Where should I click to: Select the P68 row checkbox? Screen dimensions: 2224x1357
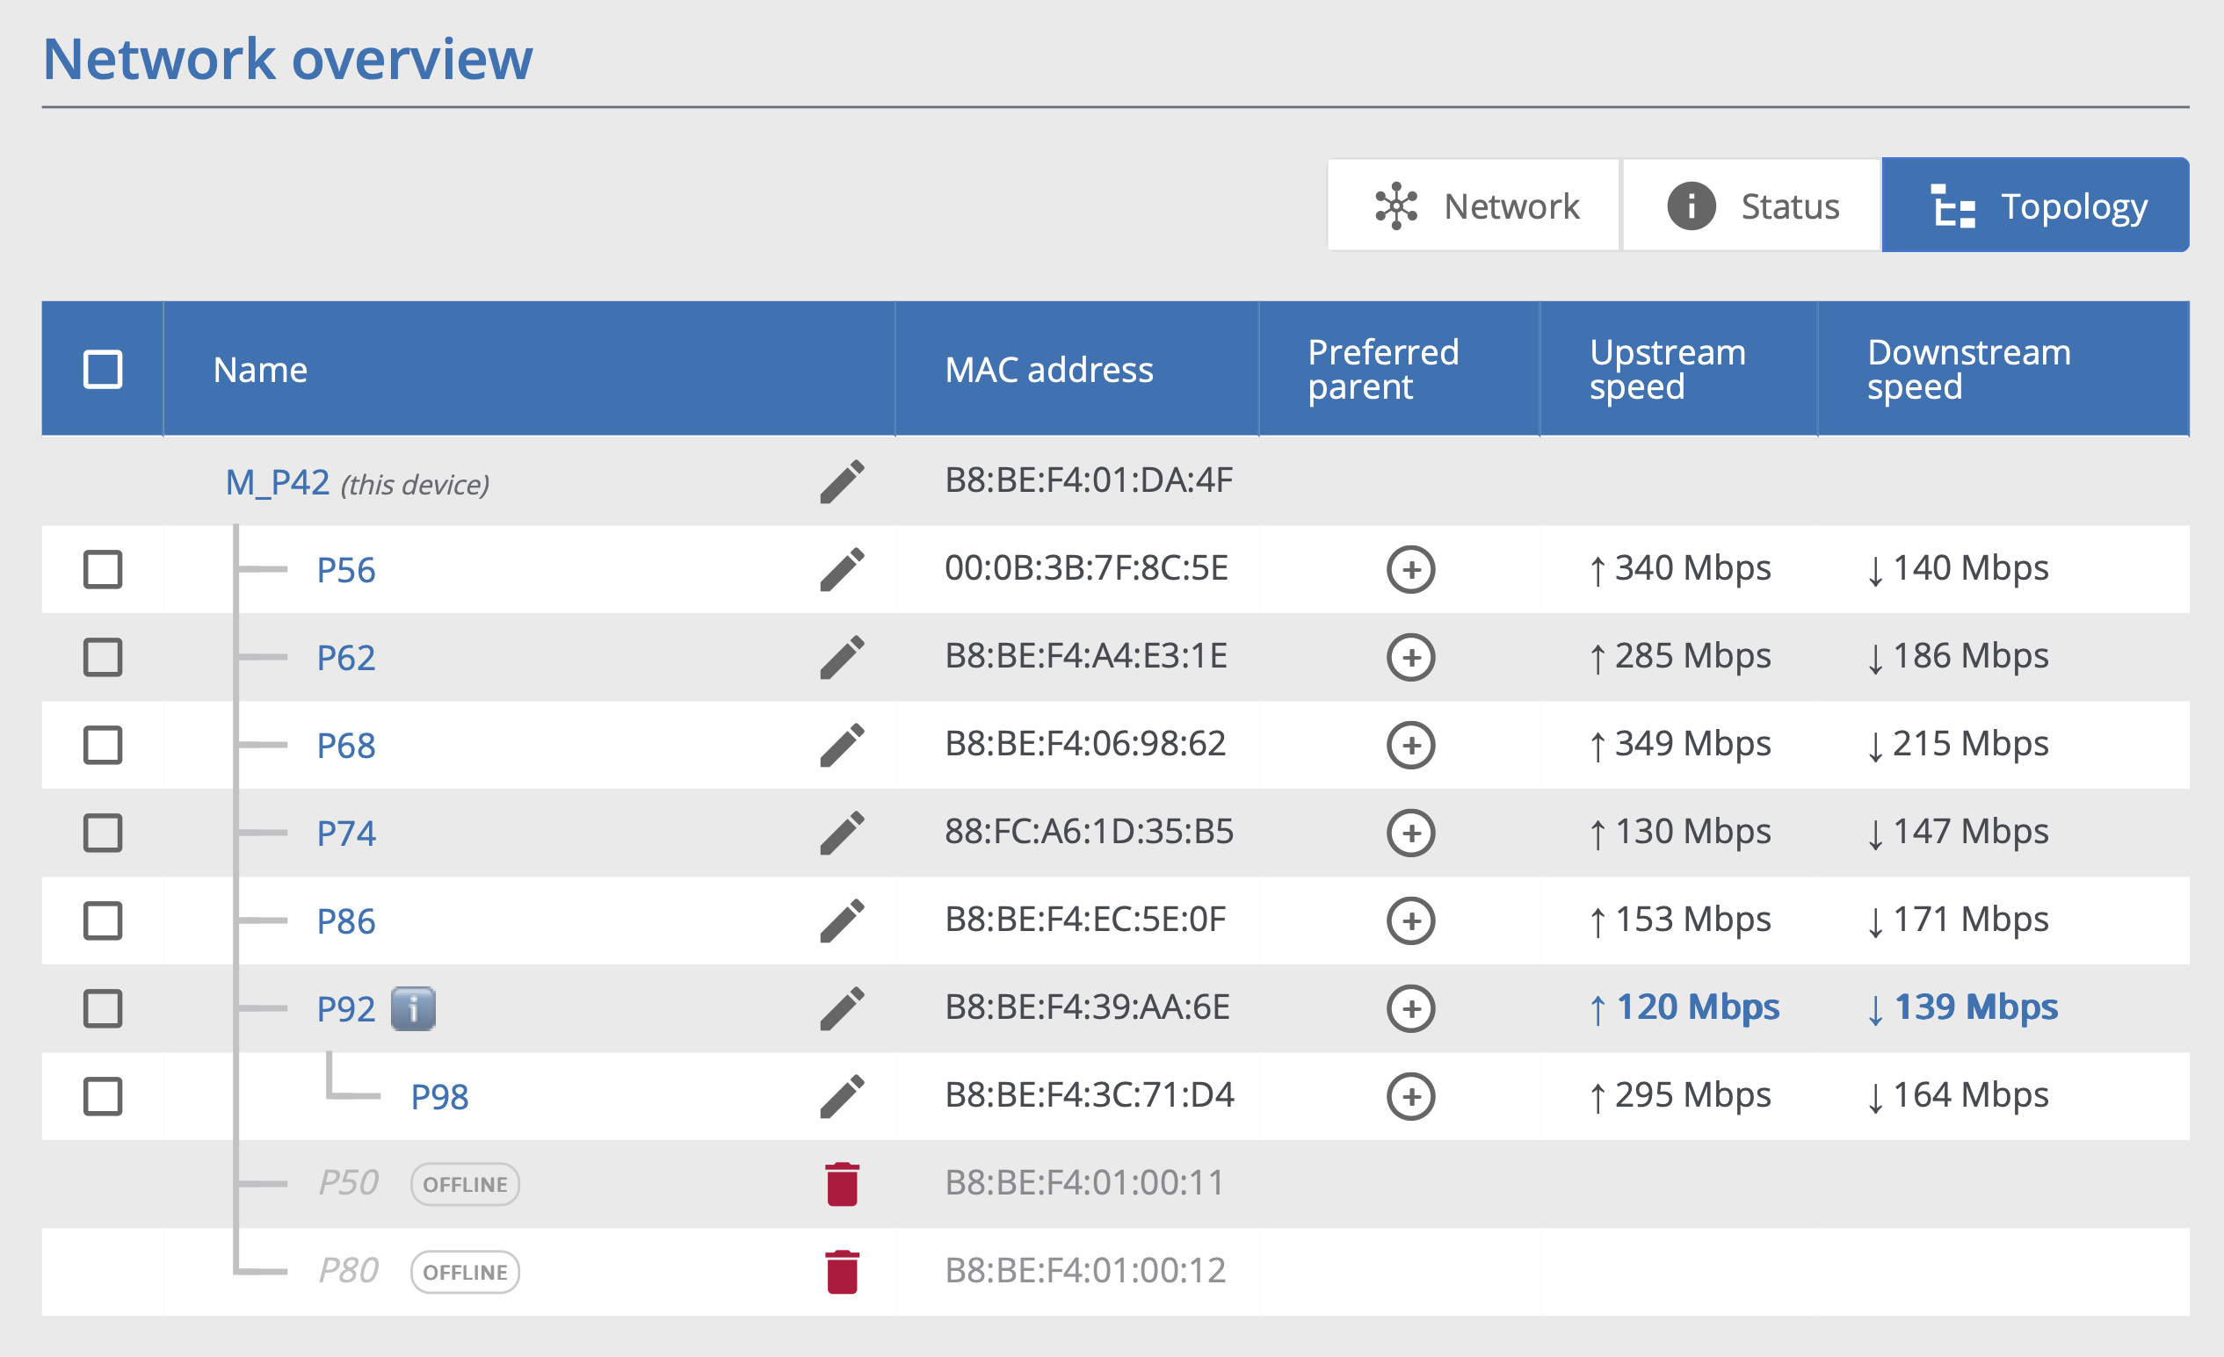[103, 744]
